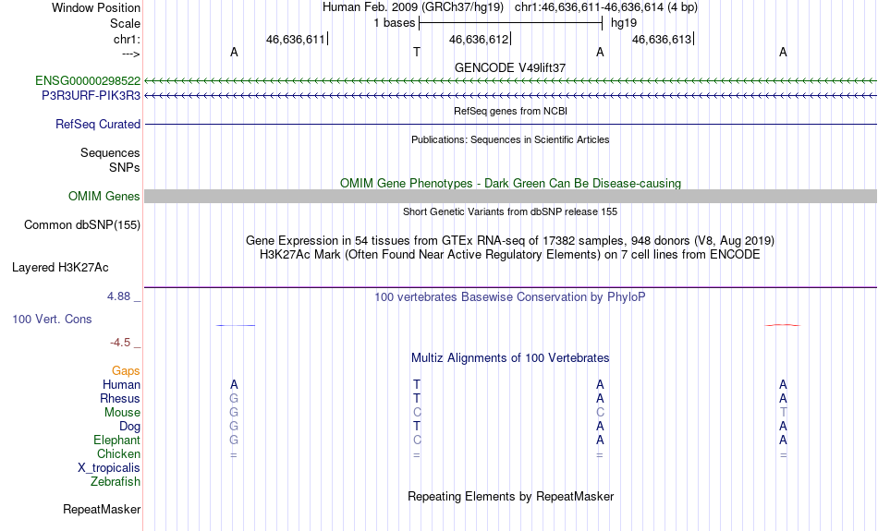
Task: Click position marker 46,636,612 on ruler
Action: pyautogui.click(x=480, y=39)
